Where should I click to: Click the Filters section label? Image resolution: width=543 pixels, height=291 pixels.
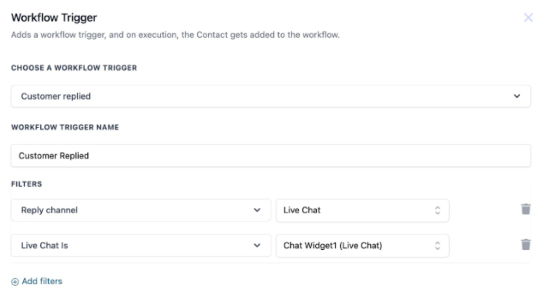[26, 185]
